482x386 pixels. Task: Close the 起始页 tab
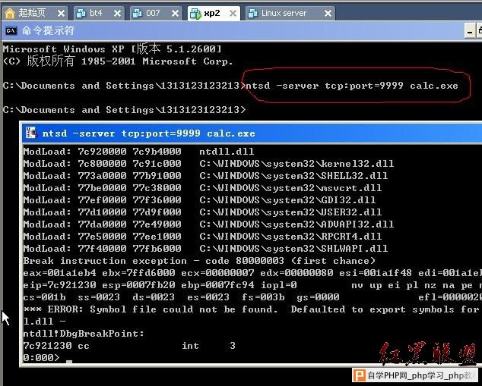[x=61, y=14]
